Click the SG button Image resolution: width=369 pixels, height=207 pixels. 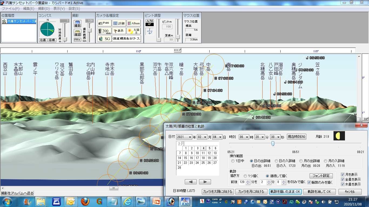[104, 39]
